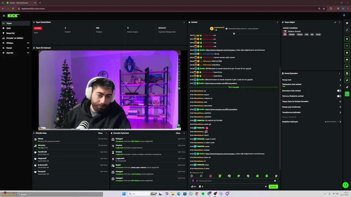Open the Yapay Zeka ile Sohbet Denetimi external link
351x197 pixels.
[340, 102]
